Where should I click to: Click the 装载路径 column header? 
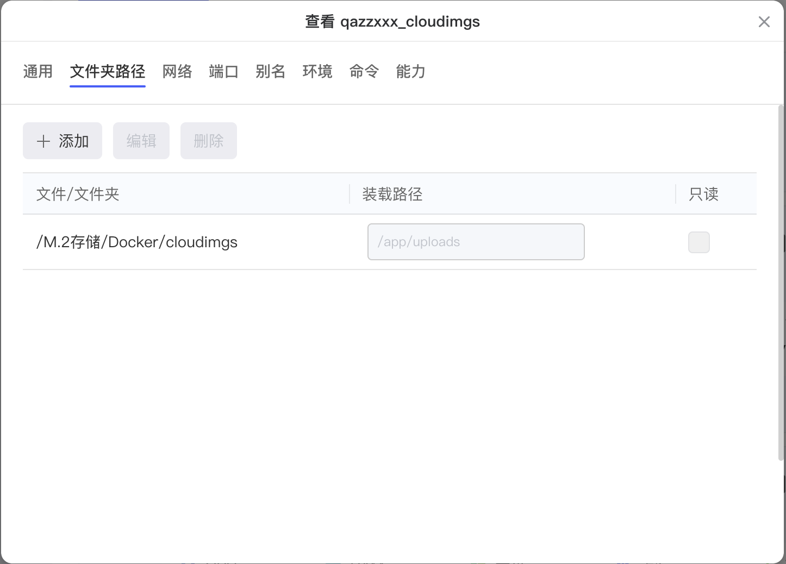click(x=392, y=194)
